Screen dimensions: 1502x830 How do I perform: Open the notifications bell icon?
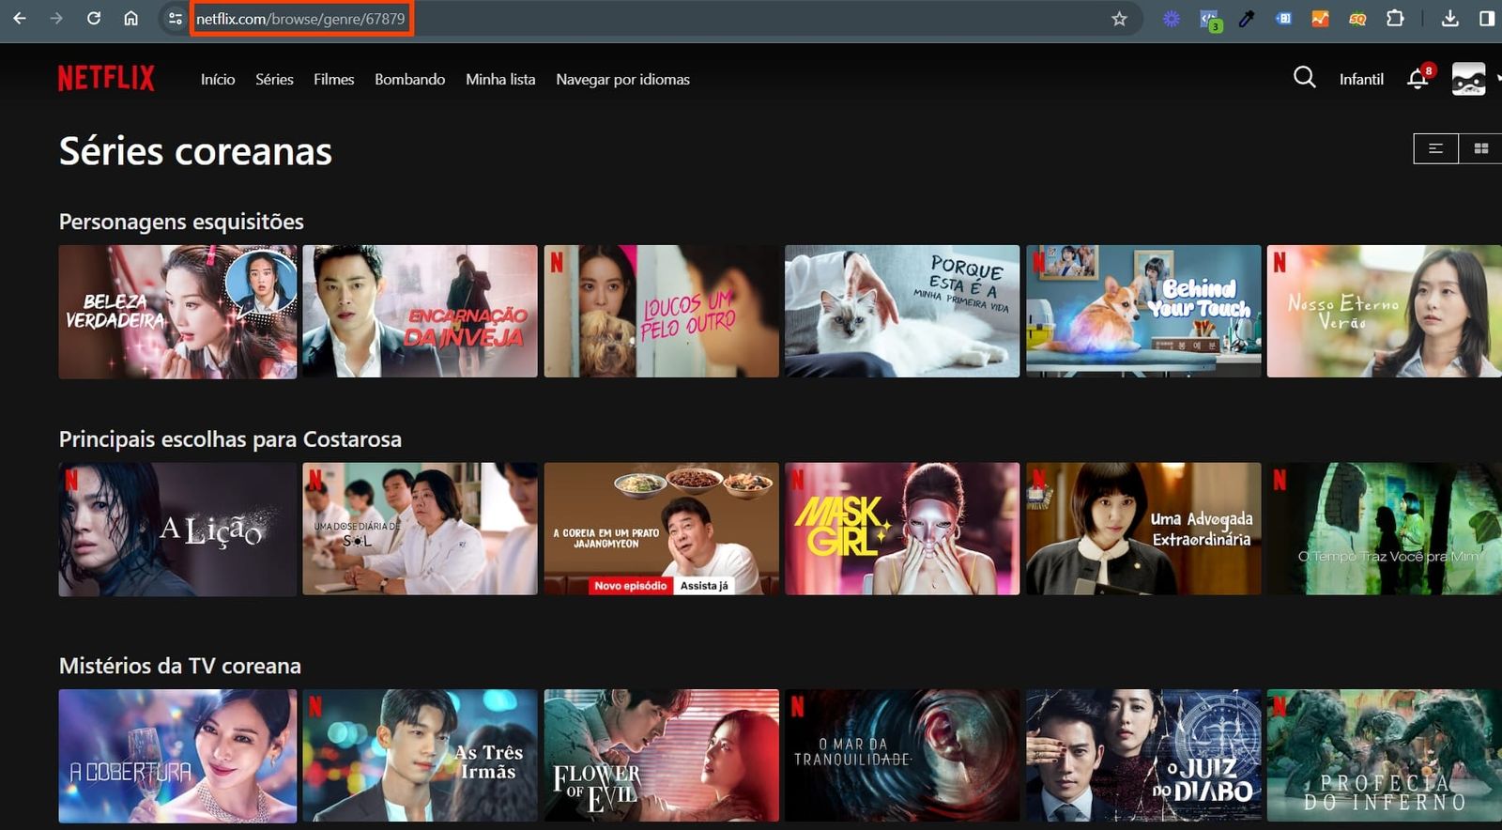(1418, 79)
